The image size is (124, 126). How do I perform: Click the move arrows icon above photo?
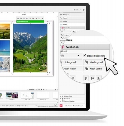tap(24, 18)
